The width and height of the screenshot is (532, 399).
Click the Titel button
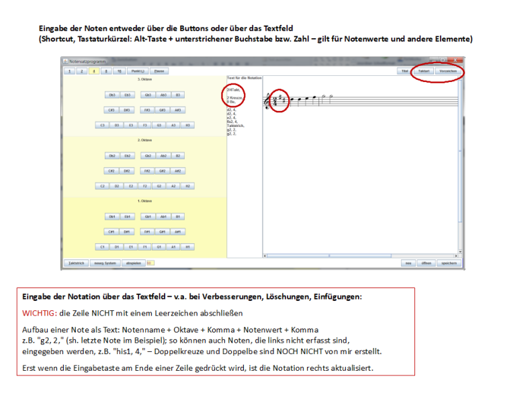404,71
